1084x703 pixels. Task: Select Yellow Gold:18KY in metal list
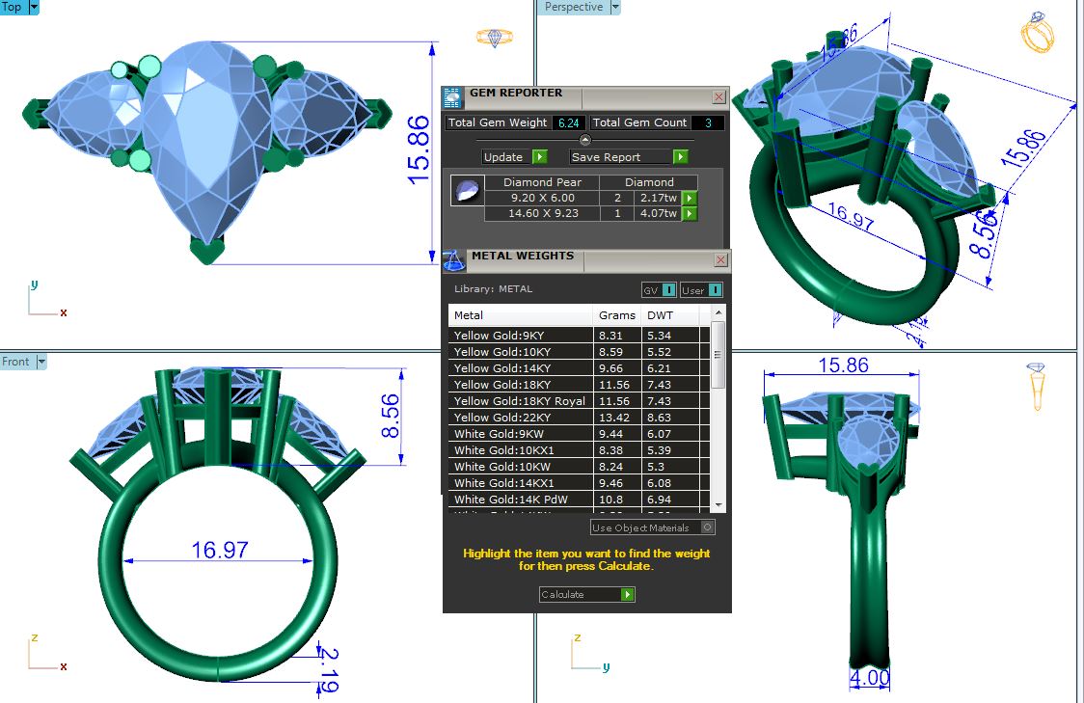(492, 385)
